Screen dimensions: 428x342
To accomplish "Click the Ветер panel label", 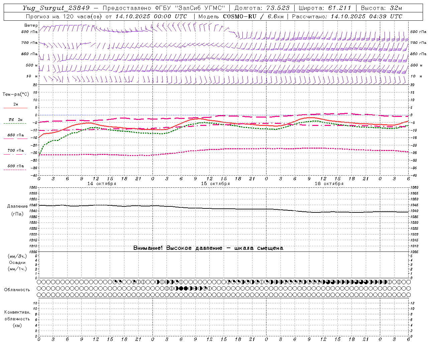I will point(31,25).
